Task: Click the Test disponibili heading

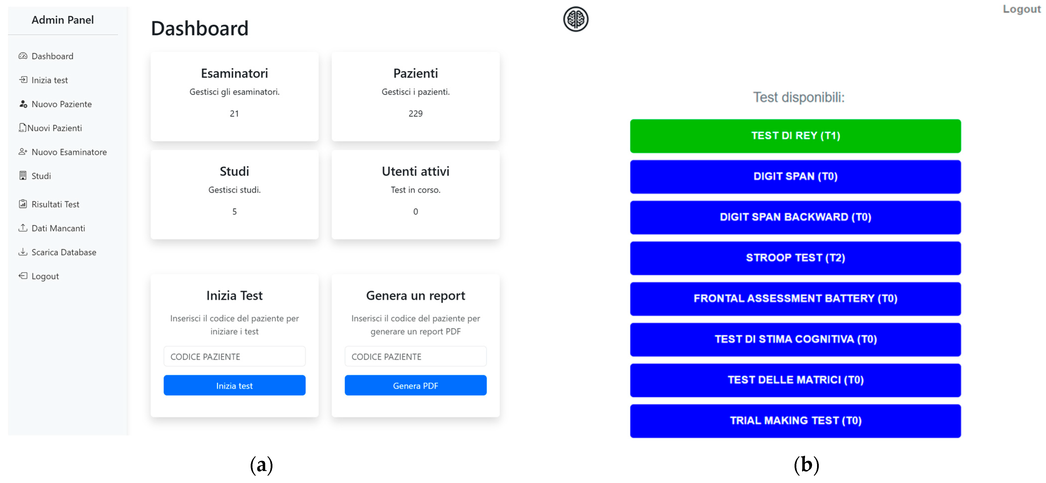Action: (799, 97)
